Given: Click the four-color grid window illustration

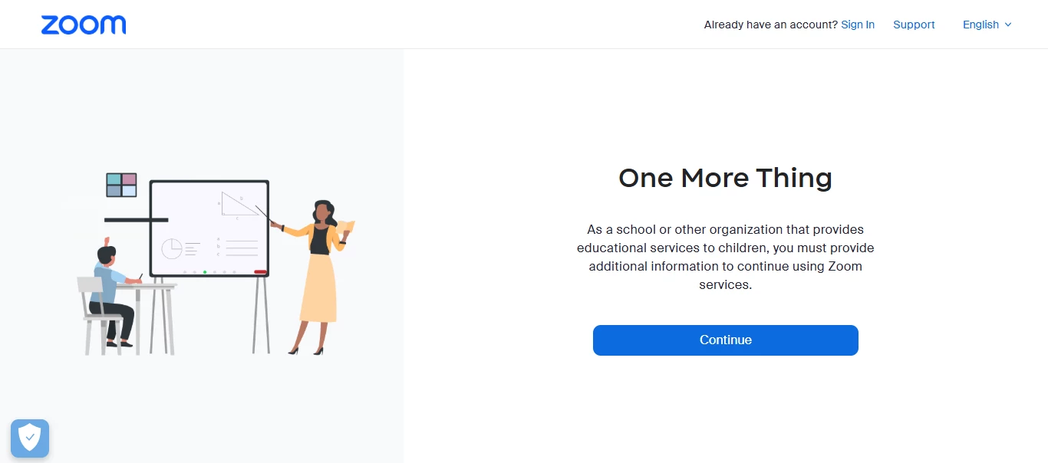Looking at the screenshot, I should 121,185.
